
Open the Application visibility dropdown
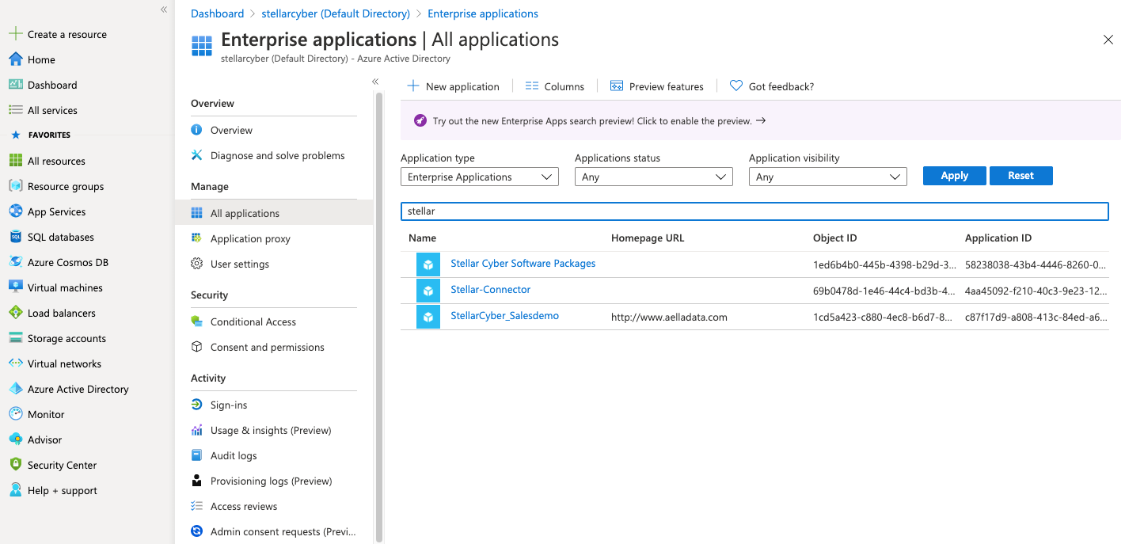point(827,177)
